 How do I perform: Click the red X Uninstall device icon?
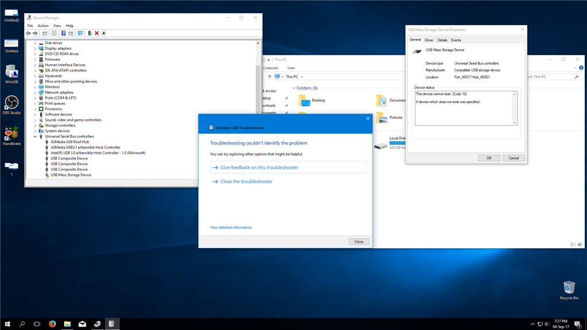coord(96,33)
